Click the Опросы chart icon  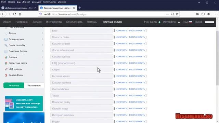[6, 57]
